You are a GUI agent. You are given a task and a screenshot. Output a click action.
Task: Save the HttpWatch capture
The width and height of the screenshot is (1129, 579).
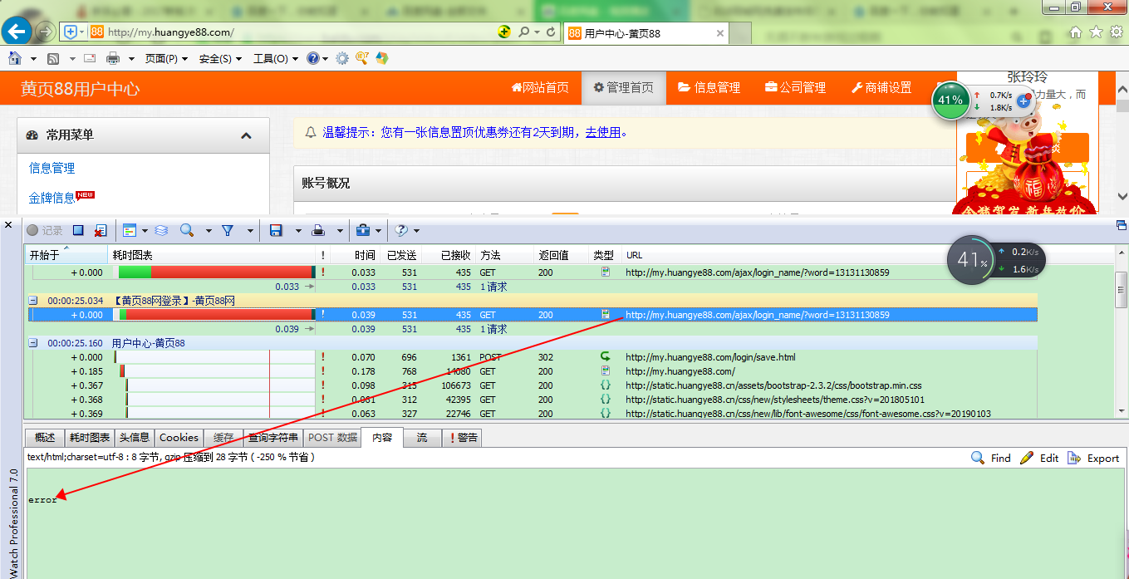[x=277, y=230]
